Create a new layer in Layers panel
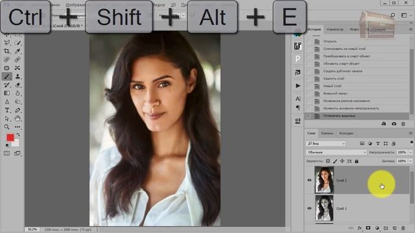Viewport: 415px width, 233px height. point(394,228)
